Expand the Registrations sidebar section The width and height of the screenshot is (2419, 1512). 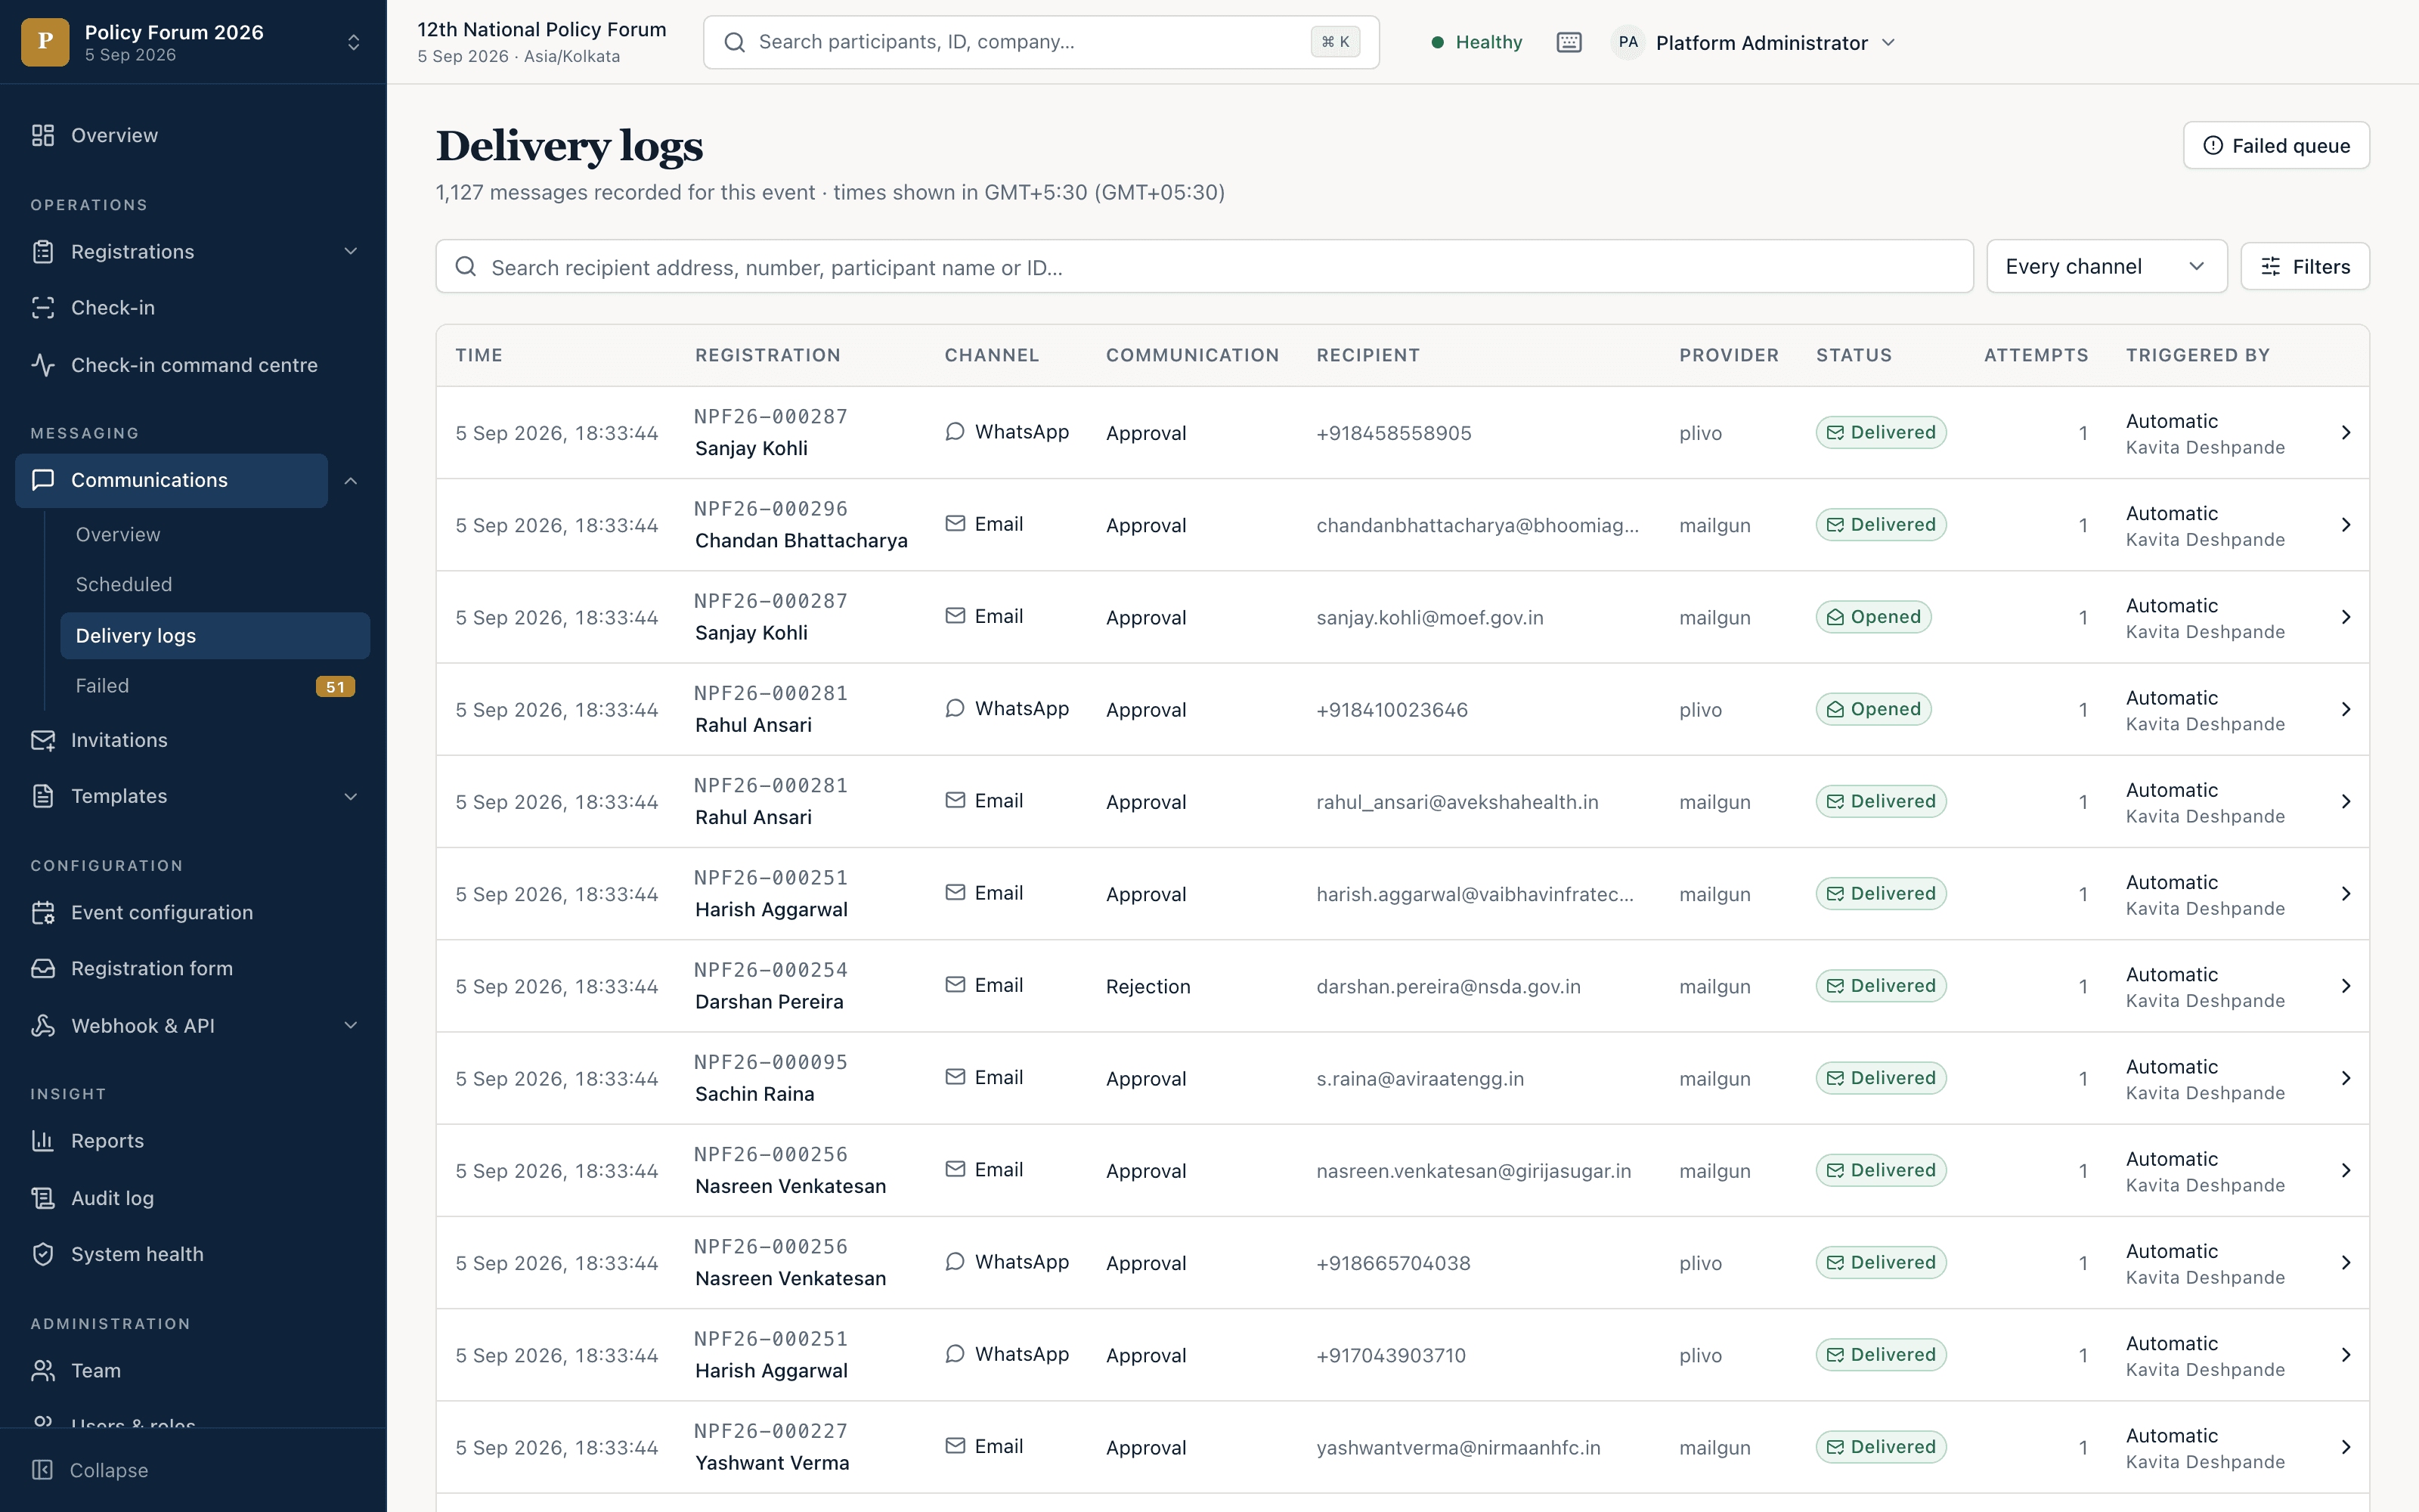pyautogui.click(x=351, y=251)
